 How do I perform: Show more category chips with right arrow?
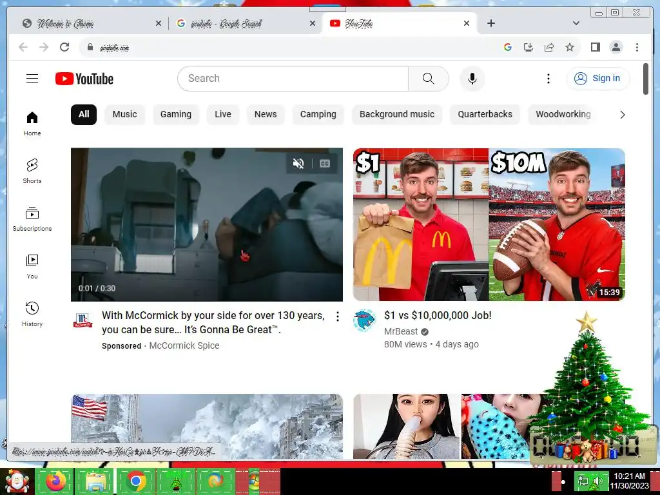coord(622,115)
